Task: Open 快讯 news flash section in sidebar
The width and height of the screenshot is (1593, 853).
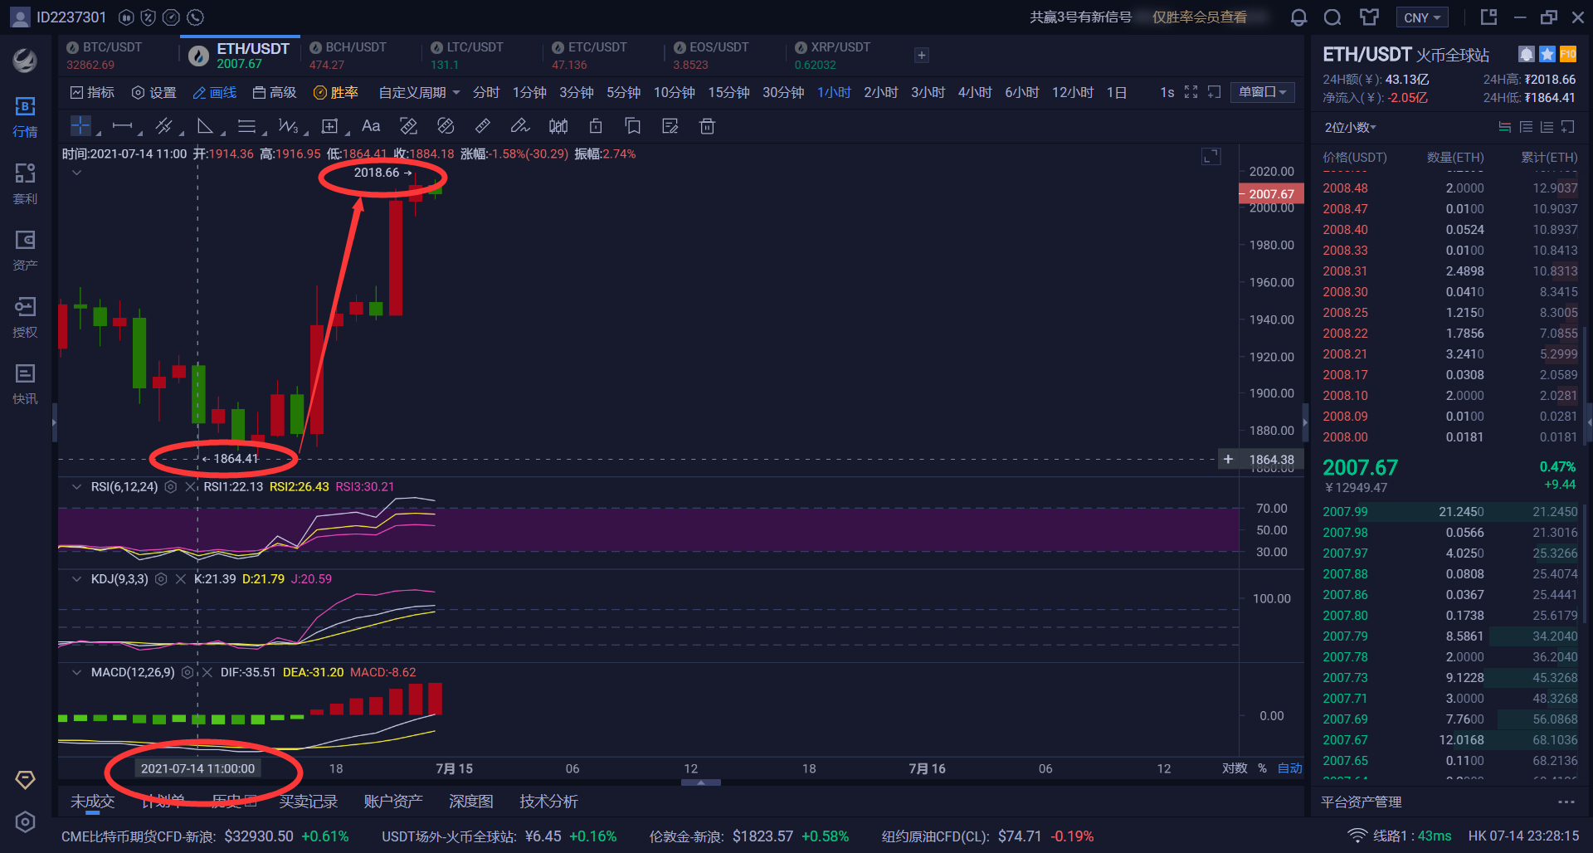Action: [25, 384]
